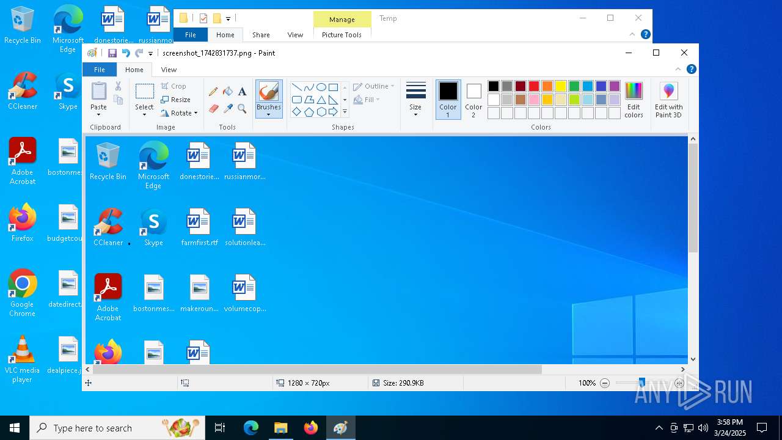This screenshot has height=440, width=782.
Task: Click the Paste clipboard icon
Action: pyautogui.click(x=98, y=91)
